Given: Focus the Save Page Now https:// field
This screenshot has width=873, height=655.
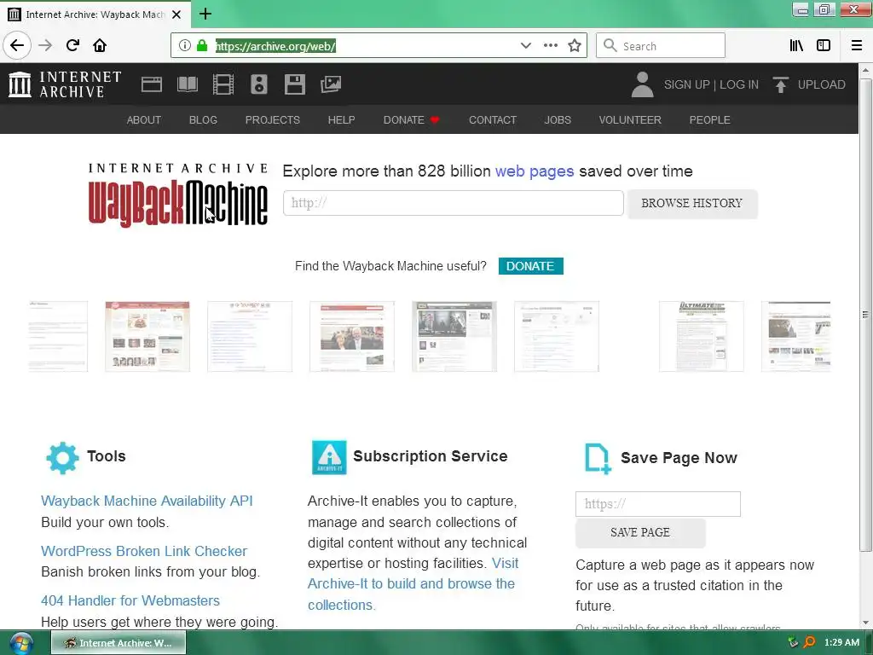Looking at the screenshot, I should [658, 504].
